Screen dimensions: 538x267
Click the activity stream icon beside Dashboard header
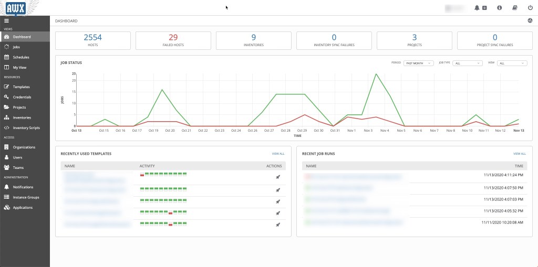[530, 21]
